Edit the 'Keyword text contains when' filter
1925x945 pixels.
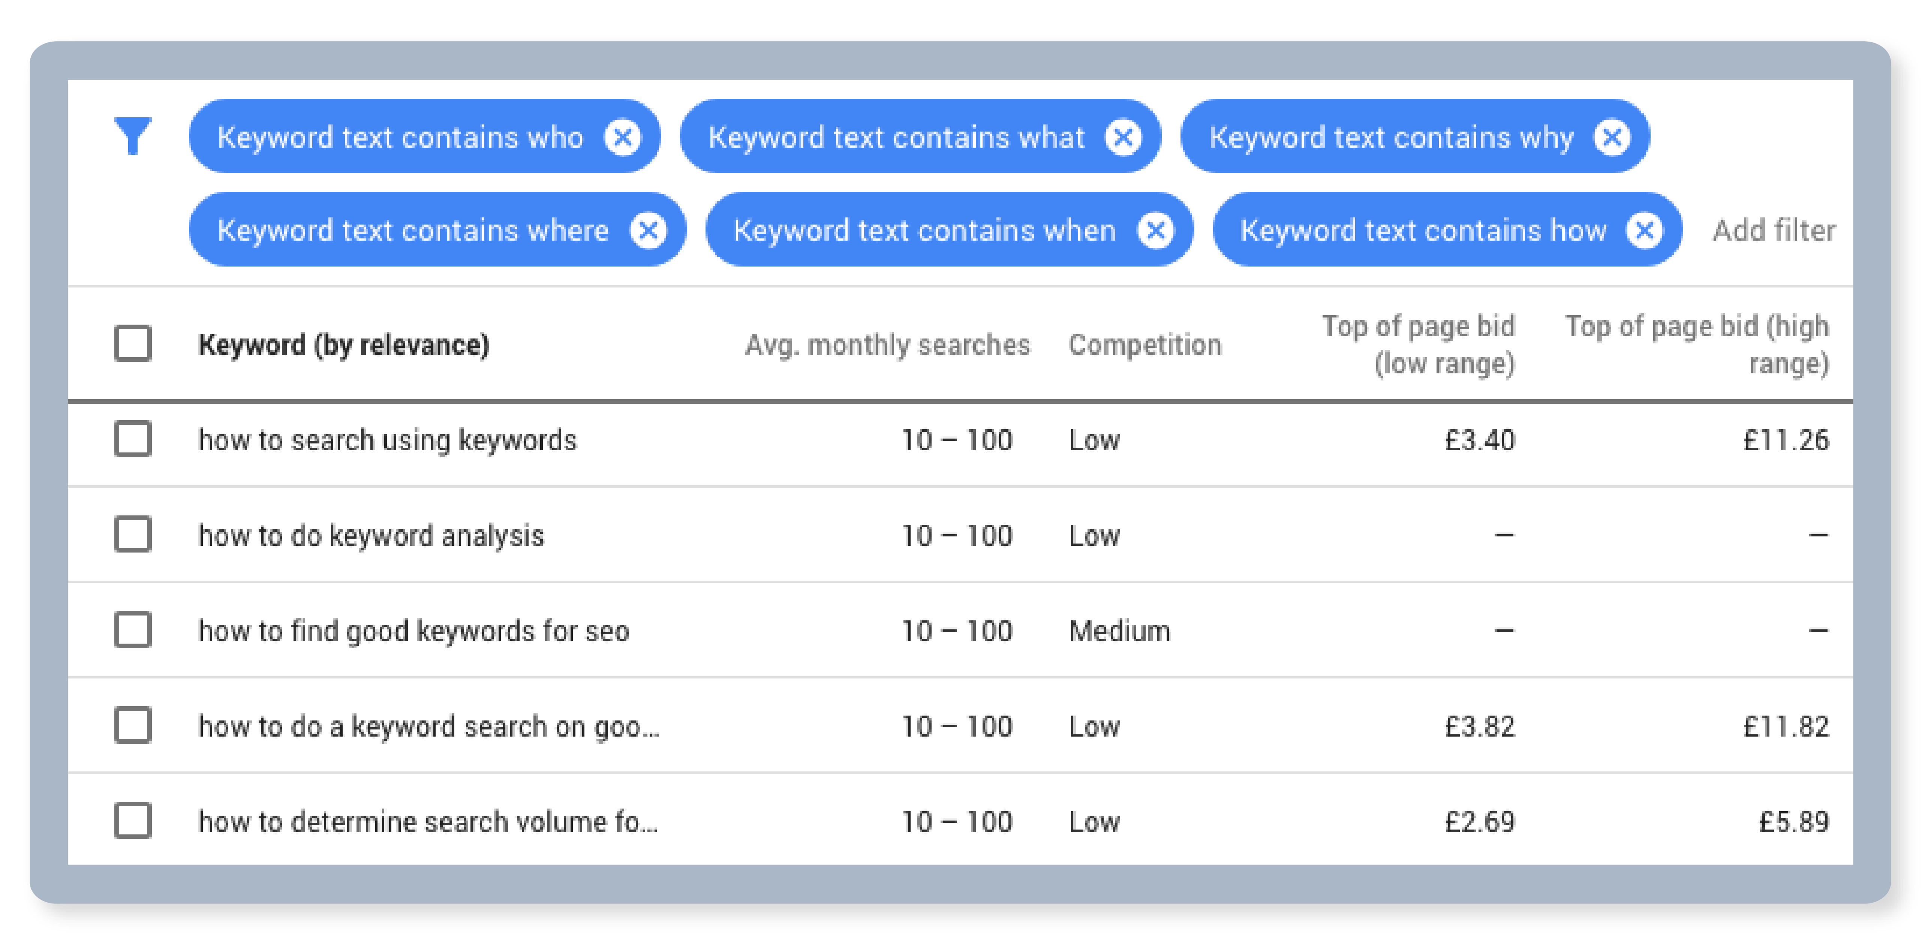[924, 230]
